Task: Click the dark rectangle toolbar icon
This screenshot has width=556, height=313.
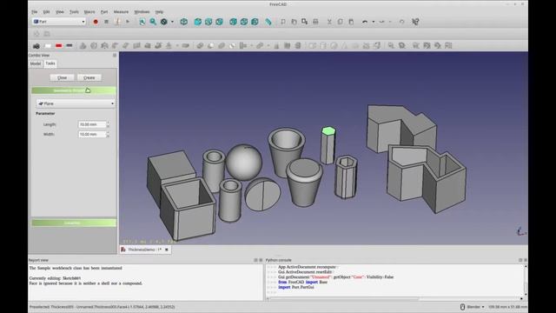Action: 69,46
